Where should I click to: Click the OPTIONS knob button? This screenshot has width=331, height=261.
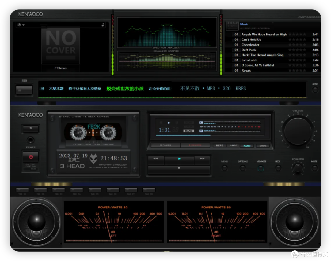pos(242,168)
